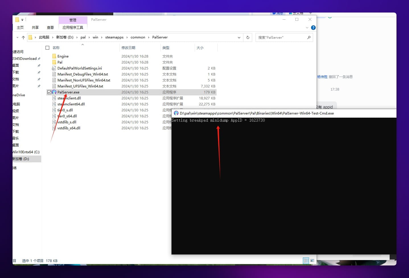Click Manifest_DebugFiles_Win64.txt file icon
Image resolution: width=409 pixels, height=278 pixels.
pos(54,74)
